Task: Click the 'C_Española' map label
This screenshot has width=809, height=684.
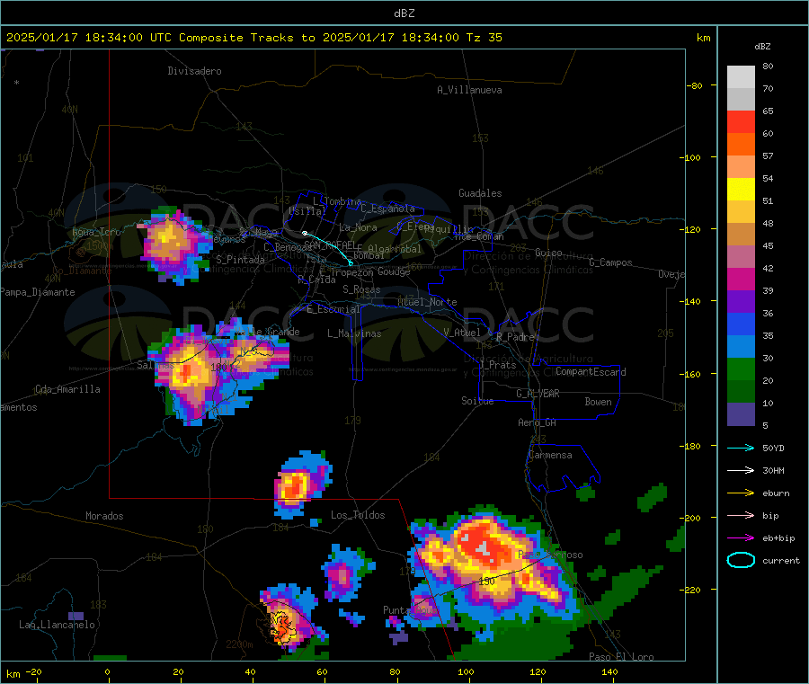Action: [x=387, y=209]
